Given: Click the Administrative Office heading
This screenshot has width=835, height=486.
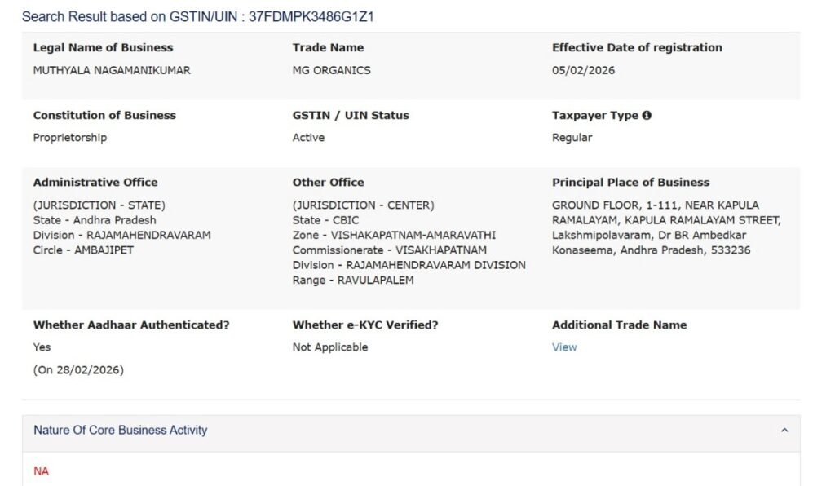Looking at the screenshot, I should coord(95,183).
